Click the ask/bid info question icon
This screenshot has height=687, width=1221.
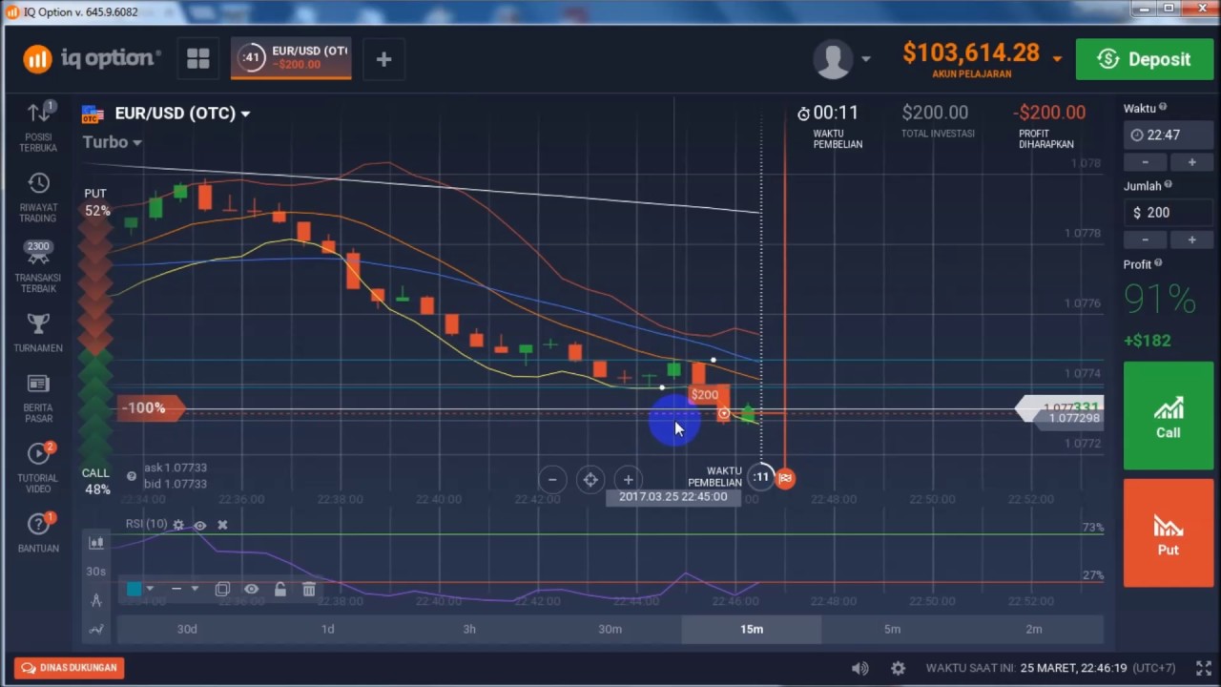click(x=132, y=476)
